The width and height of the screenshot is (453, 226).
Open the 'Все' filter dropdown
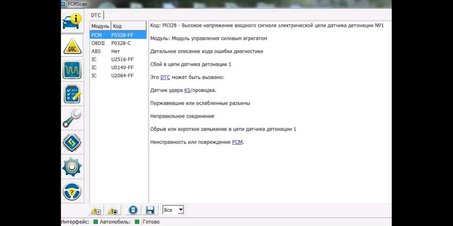pyautogui.click(x=173, y=210)
